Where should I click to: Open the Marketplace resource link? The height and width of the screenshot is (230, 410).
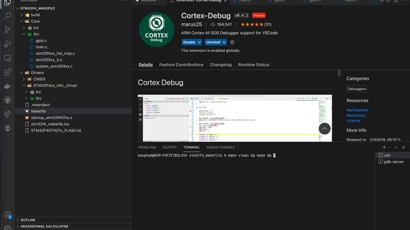click(357, 110)
